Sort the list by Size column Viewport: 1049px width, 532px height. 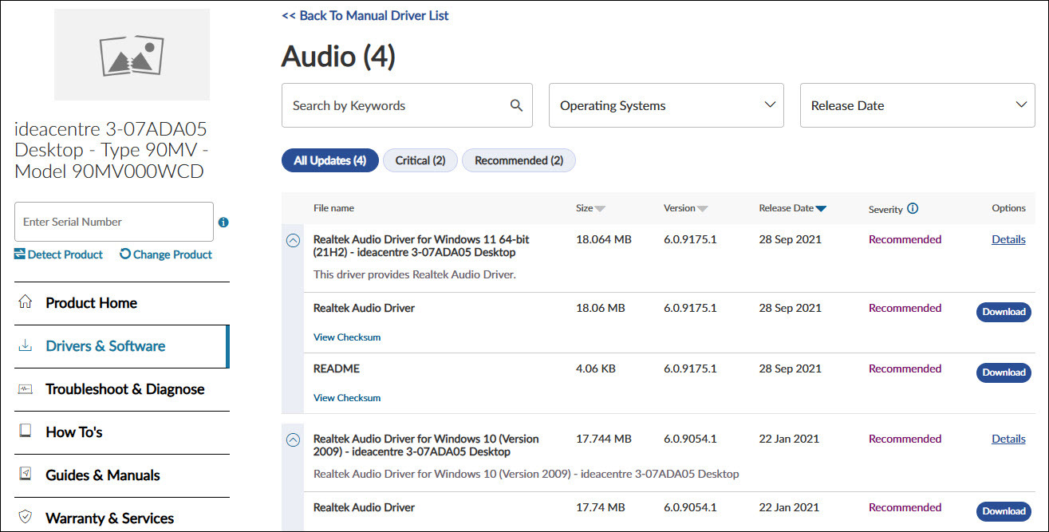[590, 208]
